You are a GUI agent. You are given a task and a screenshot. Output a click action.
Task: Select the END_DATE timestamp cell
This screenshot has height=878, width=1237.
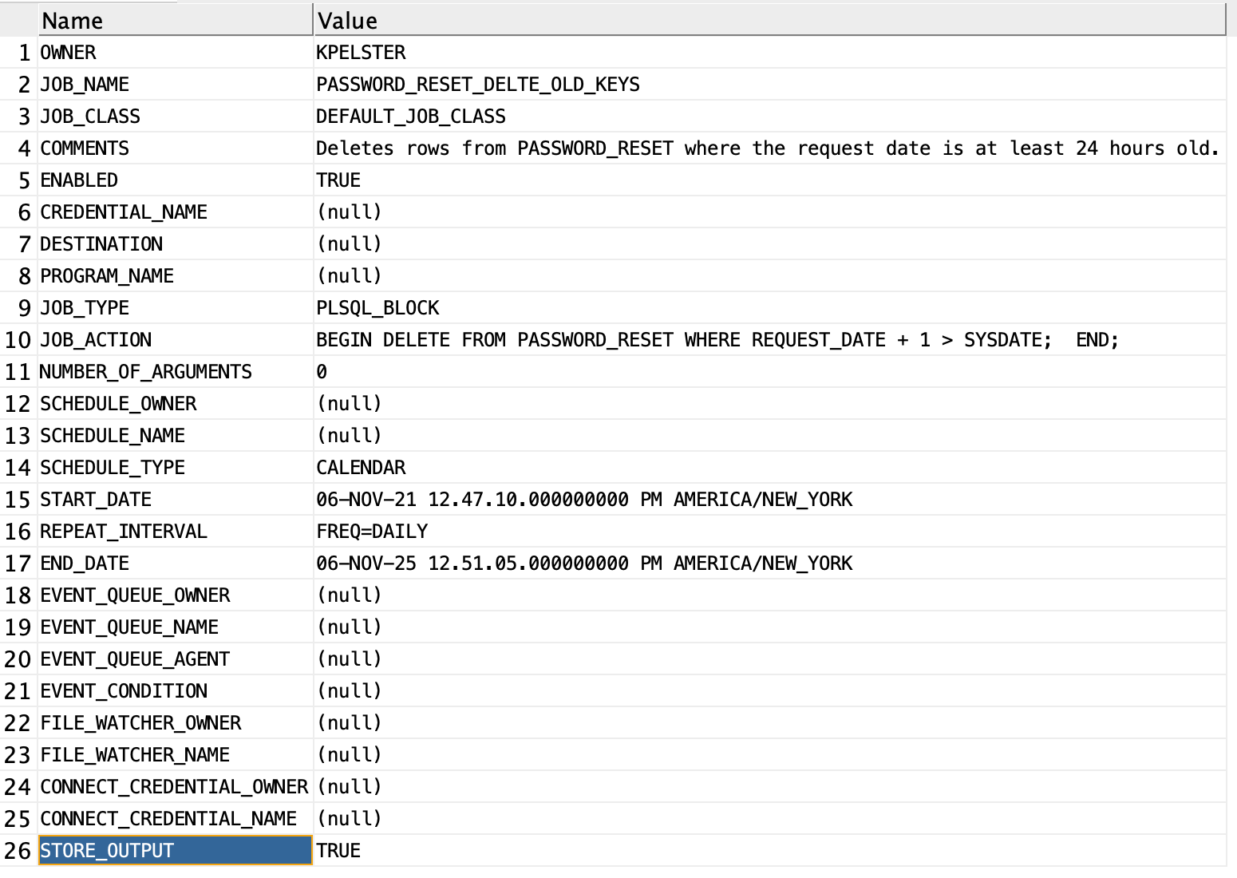[x=584, y=563]
